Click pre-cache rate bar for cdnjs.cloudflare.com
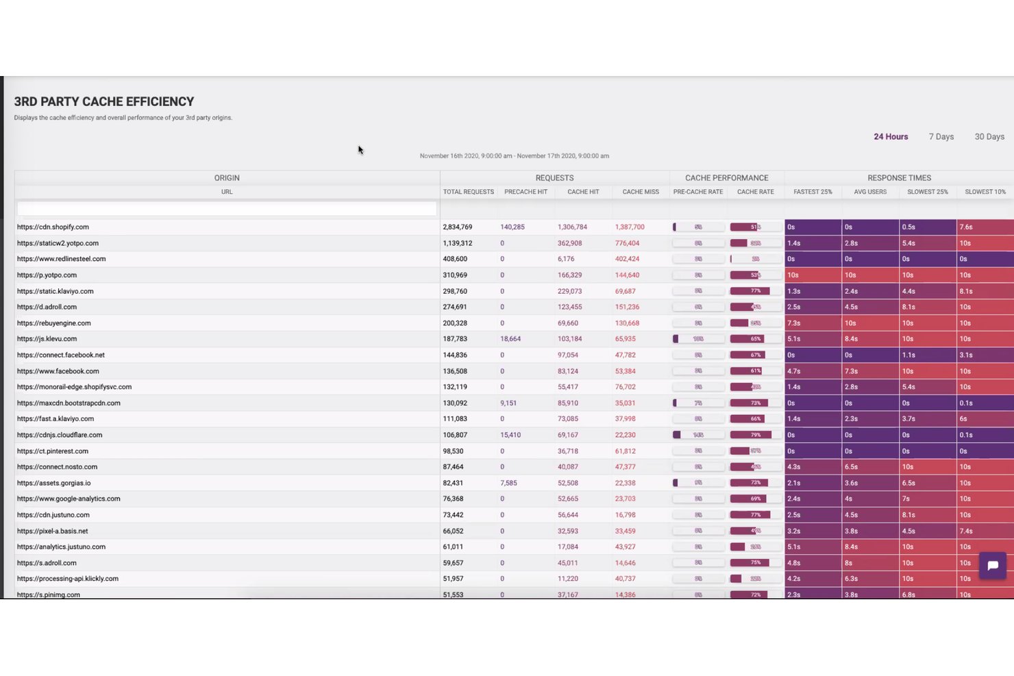 (698, 435)
